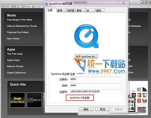Click the 注册给 name field

click(95, 79)
